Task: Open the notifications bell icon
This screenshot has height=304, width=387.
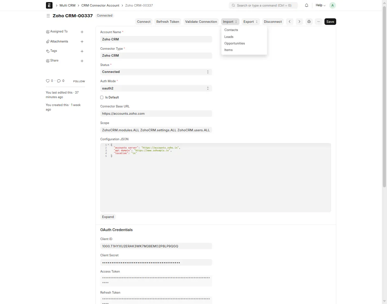Action: [x=306, y=5]
